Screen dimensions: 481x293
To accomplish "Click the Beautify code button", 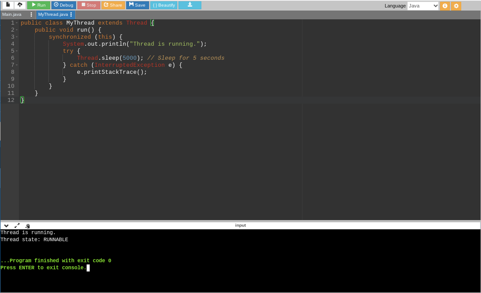I will click(x=164, y=5).
